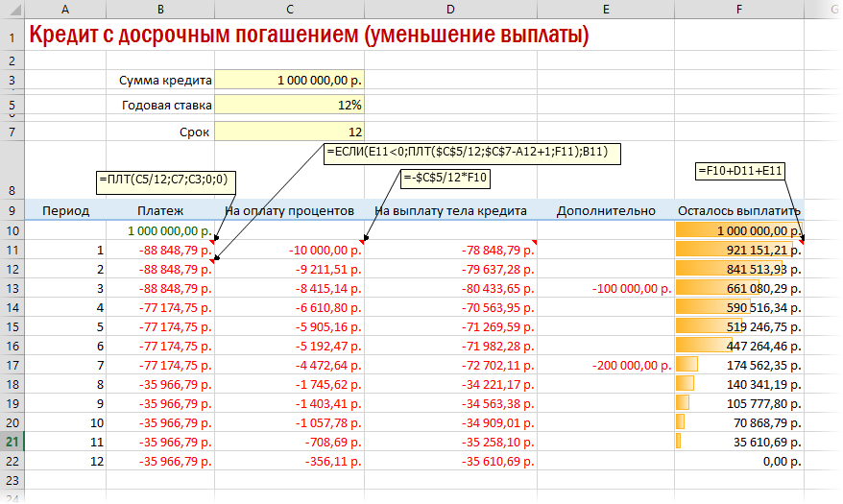Select the 12% 'Годовая ставка' cell

tap(289, 105)
